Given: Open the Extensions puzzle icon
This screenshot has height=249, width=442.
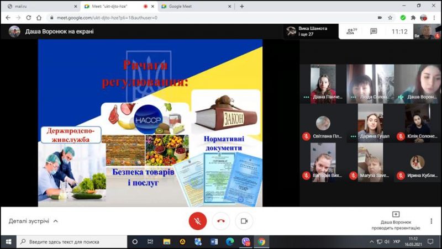Looking at the screenshot, I should 413,18.
